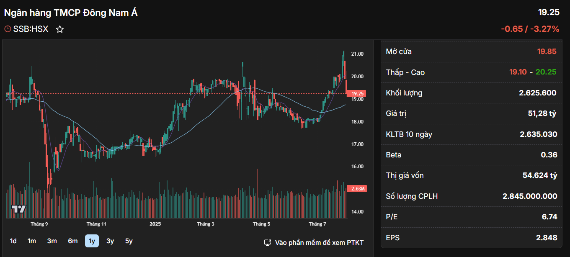Click the monitor icon beside Vào phần mềm

point(267,243)
